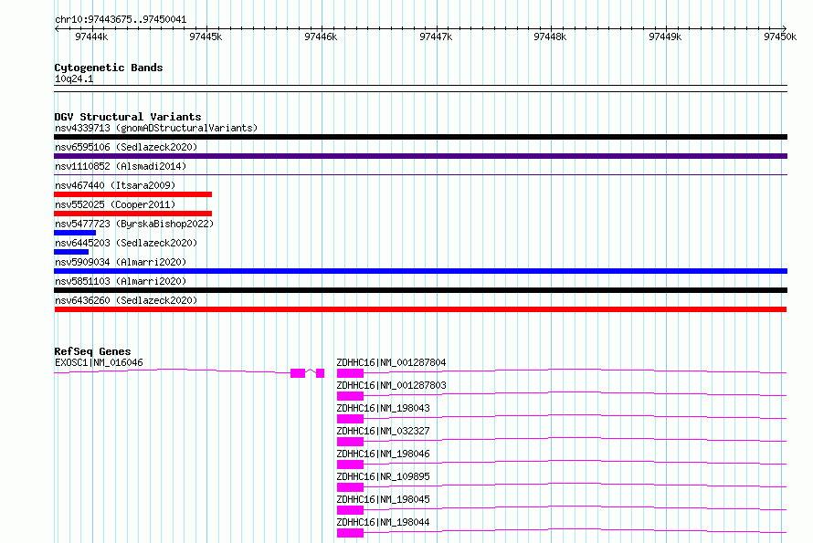Click the exon block of ZDHHC16 NM_198045
This screenshot has height=543, width=813.
350,510
